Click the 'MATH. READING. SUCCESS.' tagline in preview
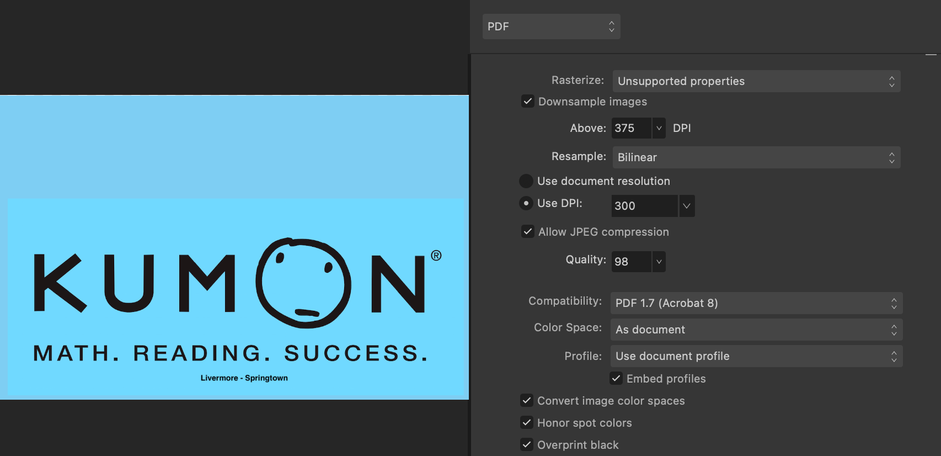Viewport: 941px width, 456px height. [231, 353]
